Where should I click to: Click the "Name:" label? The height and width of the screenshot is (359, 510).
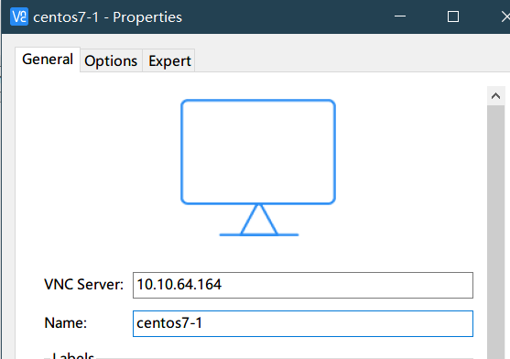coord(66,323)
